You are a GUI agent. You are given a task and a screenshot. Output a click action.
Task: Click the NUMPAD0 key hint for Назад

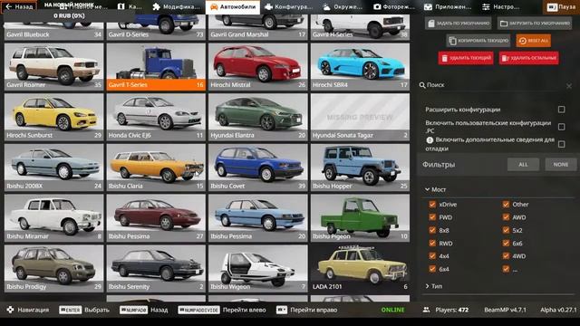tap(133, 310)
